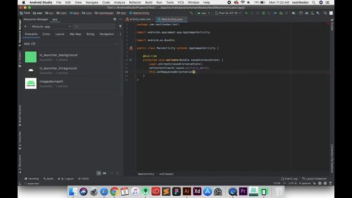Open the Profiler gauge icon in toolbar
Image resolution: width=352 pixels, height=198 pixels.
pyautogui.click(x=275, y=13)
